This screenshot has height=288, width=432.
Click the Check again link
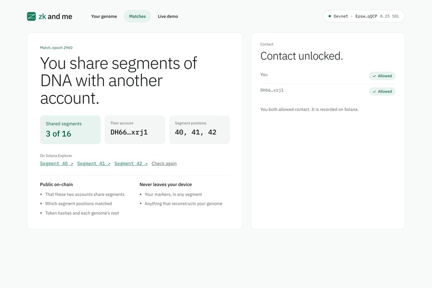pos(164,164)
